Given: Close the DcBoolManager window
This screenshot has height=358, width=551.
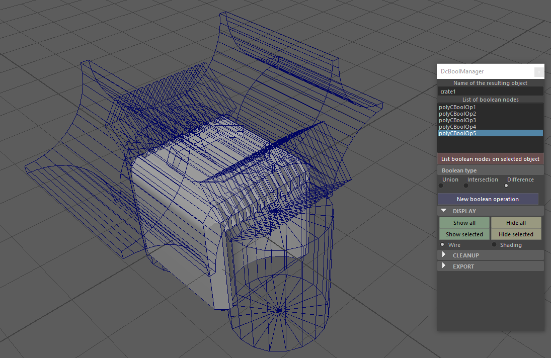Looking at the screenshot, I should click(539, 72).
